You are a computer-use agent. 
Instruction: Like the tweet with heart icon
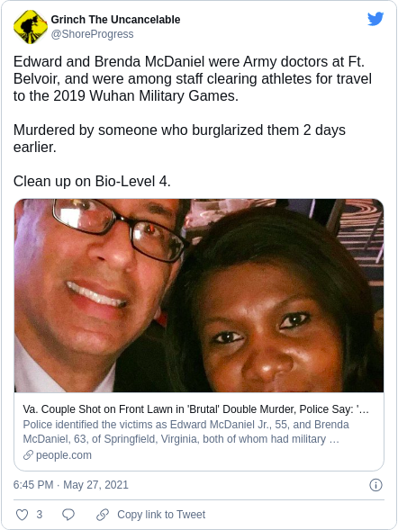pos(23,515)
